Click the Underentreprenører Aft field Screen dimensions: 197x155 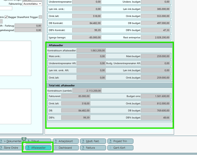[91, 63]
